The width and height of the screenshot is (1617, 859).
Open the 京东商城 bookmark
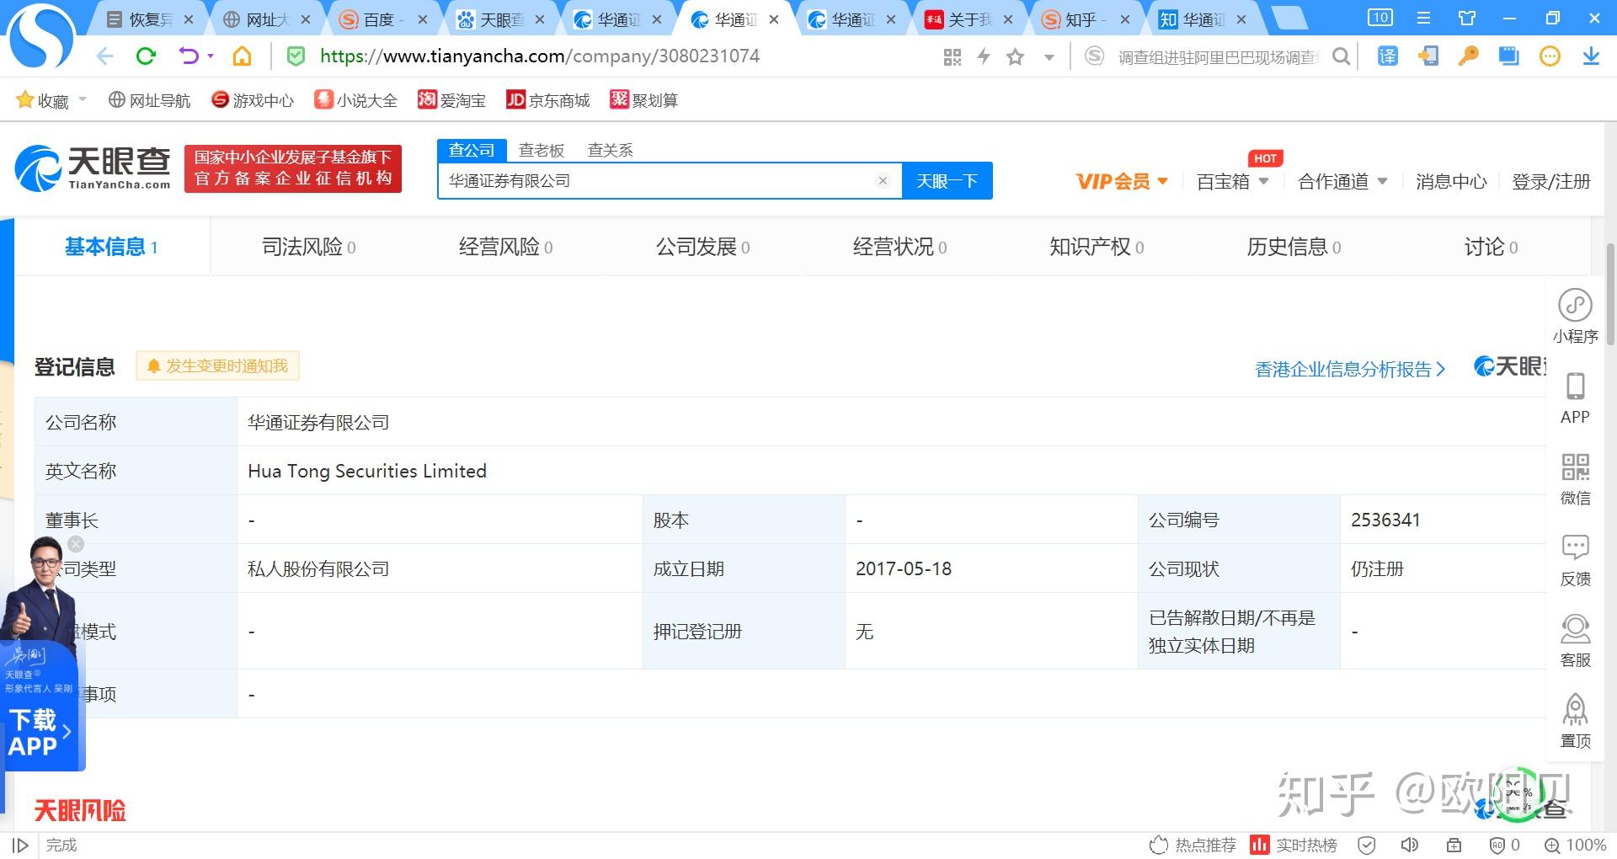[548, 99]
